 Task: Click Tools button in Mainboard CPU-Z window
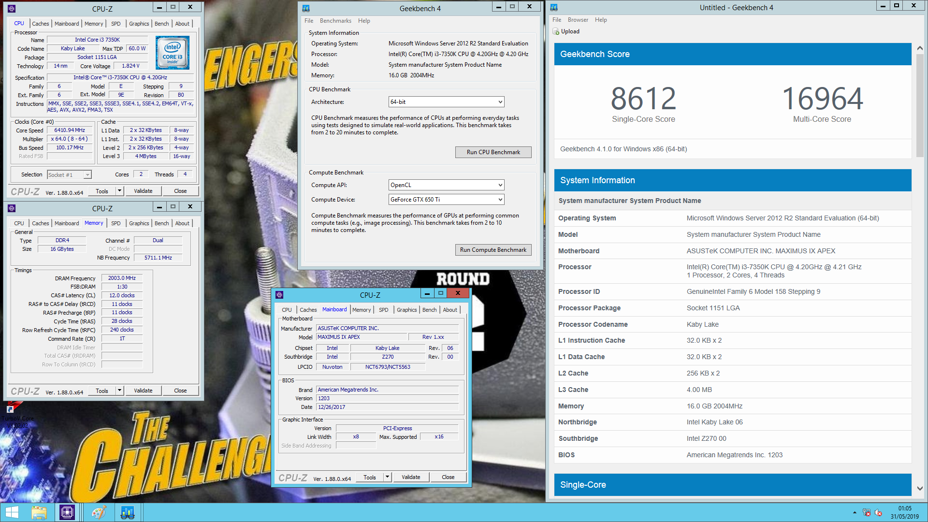370,477
